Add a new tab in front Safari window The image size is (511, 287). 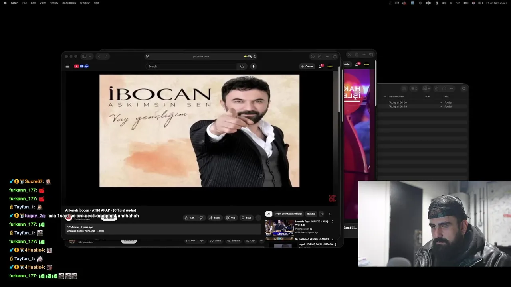coord(327,57)
